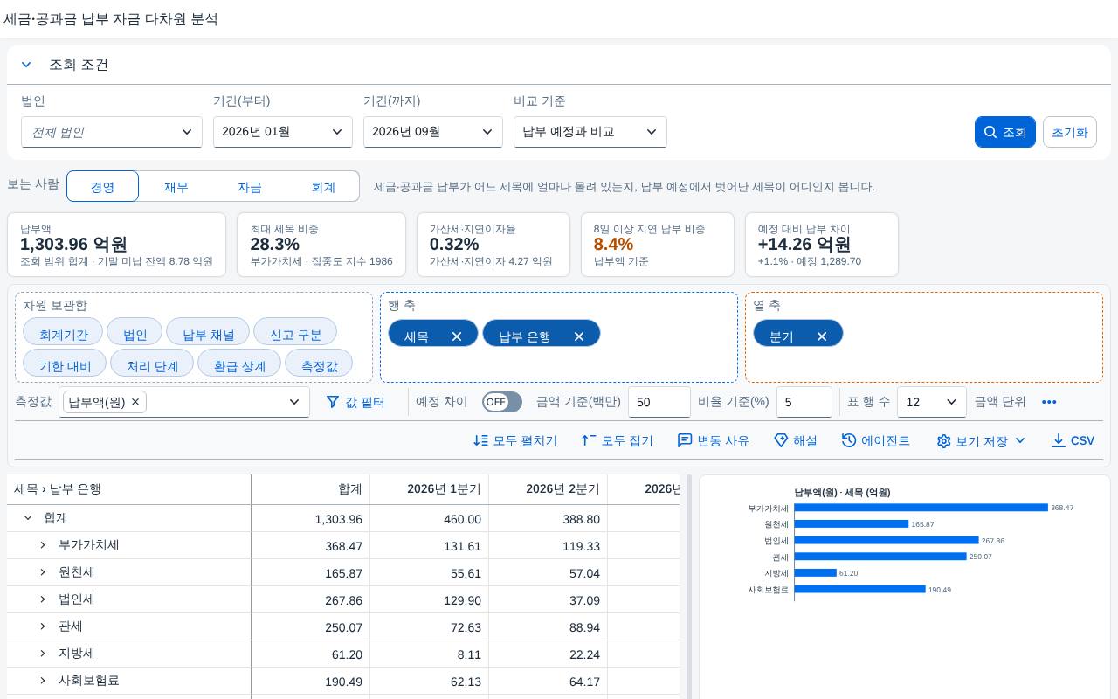Open the 기간(까지) dropdown
1118x699 pixels.
pyautogui.click(x=433, y=132)
